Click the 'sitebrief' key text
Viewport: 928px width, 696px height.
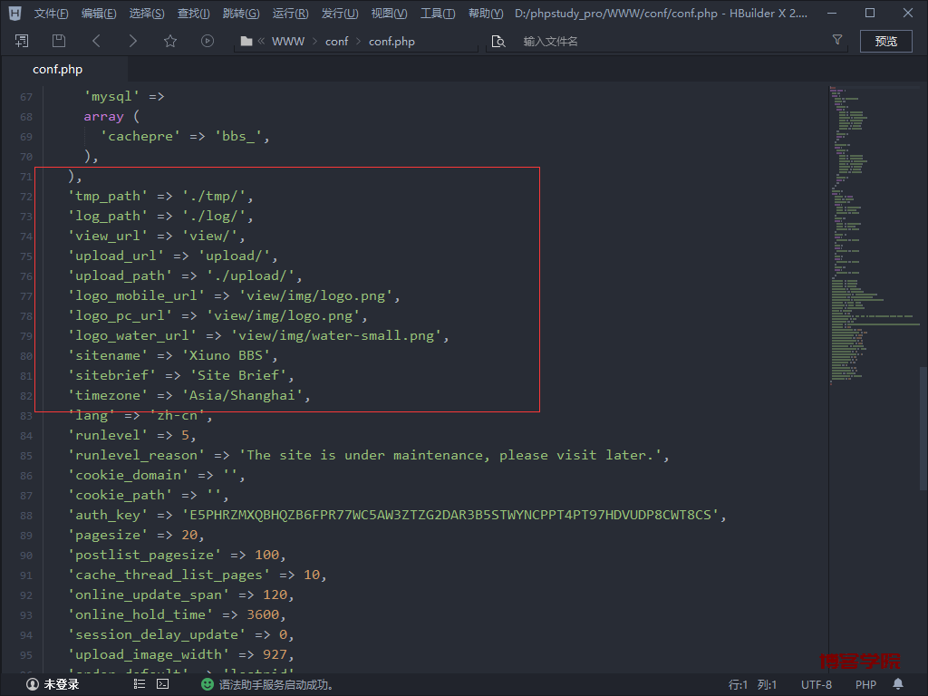click(111, 375)
